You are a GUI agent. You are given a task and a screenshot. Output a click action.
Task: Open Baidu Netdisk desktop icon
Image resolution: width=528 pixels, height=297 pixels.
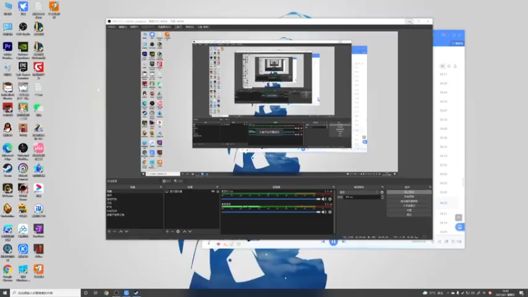(23, 230)
